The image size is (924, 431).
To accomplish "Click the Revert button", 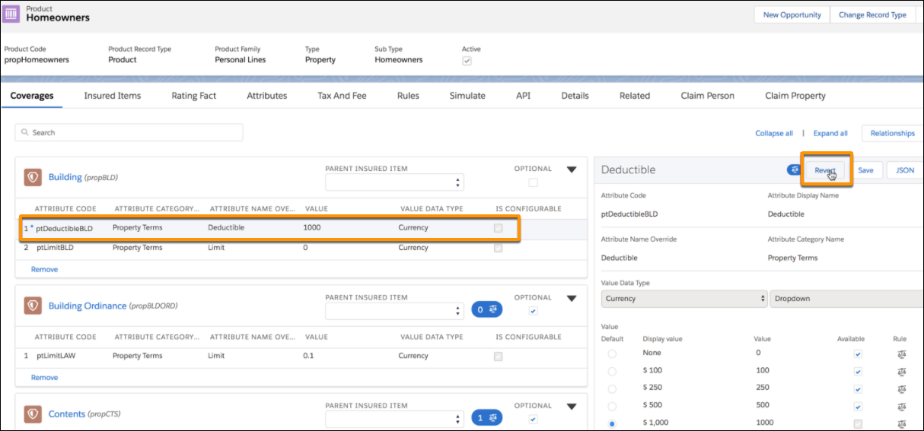I will click(x=825, y=170).
